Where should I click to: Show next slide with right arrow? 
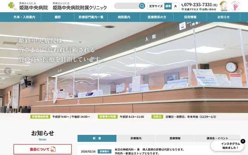[240, 71]
